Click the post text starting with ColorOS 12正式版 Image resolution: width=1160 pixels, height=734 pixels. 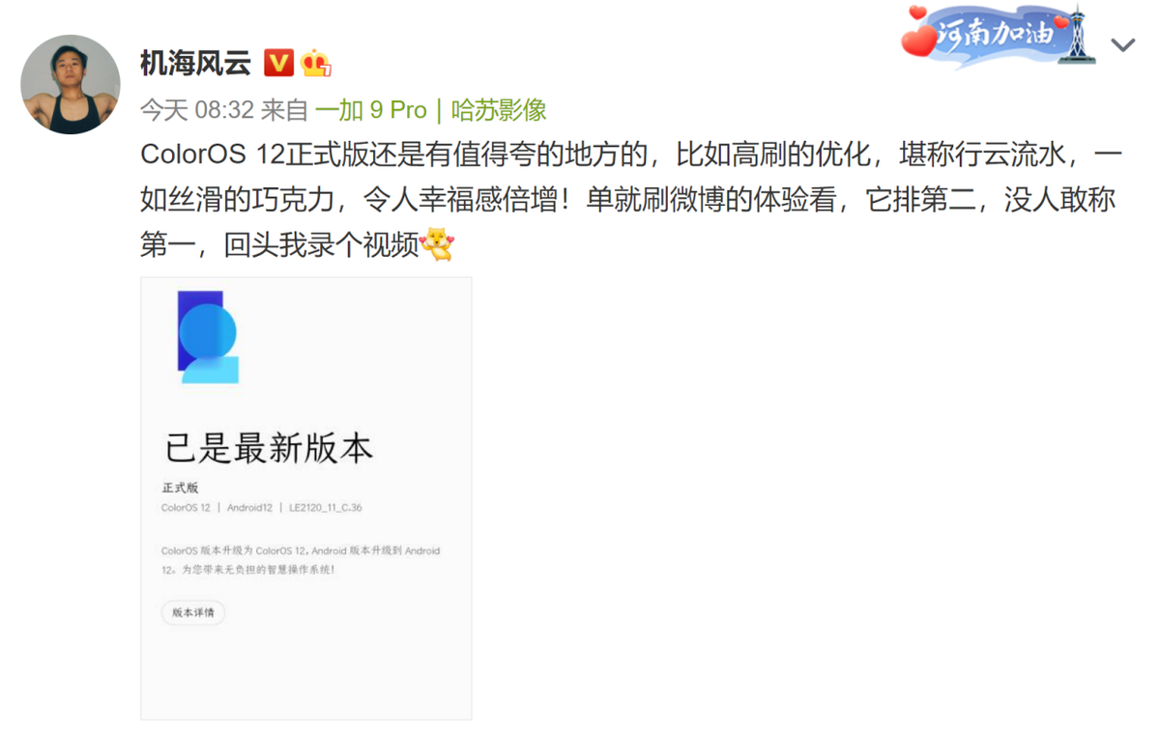click(x=630, y=200)
